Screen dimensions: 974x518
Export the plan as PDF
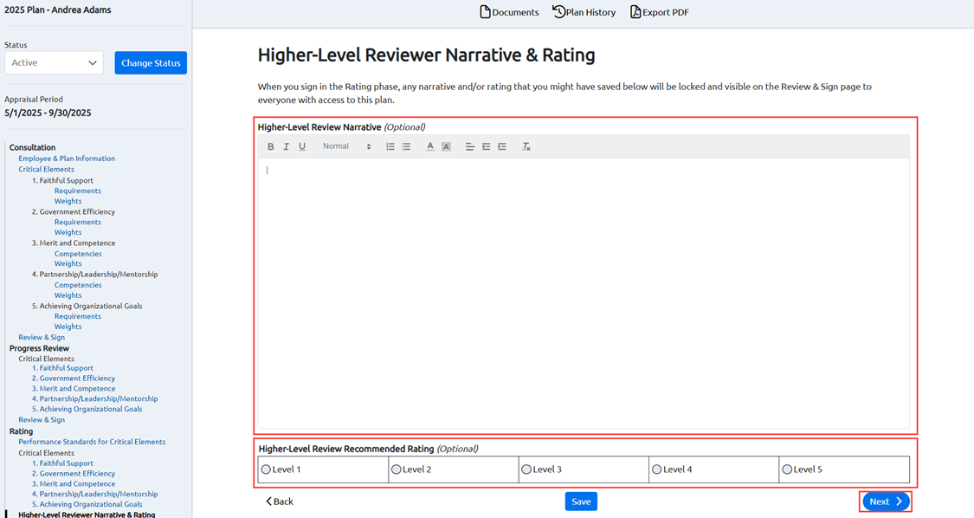pos(660,12)
